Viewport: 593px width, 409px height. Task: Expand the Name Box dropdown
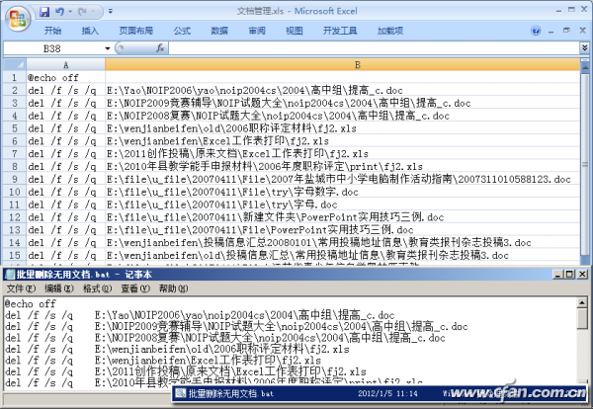(108, 48)
